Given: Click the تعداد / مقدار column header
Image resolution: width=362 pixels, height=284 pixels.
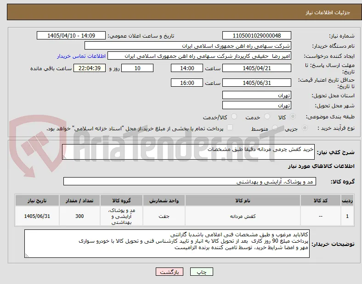Looking at the screenshot, I should click(x=79, y=200).
